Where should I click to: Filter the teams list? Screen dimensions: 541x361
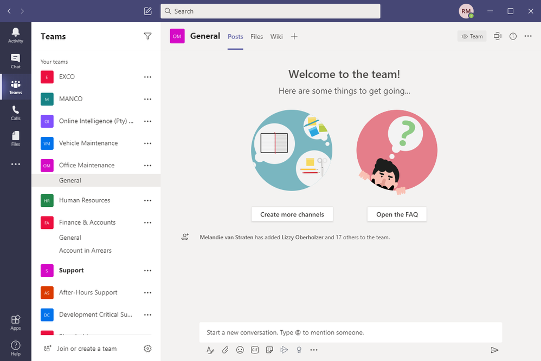(x=147, y=36)
